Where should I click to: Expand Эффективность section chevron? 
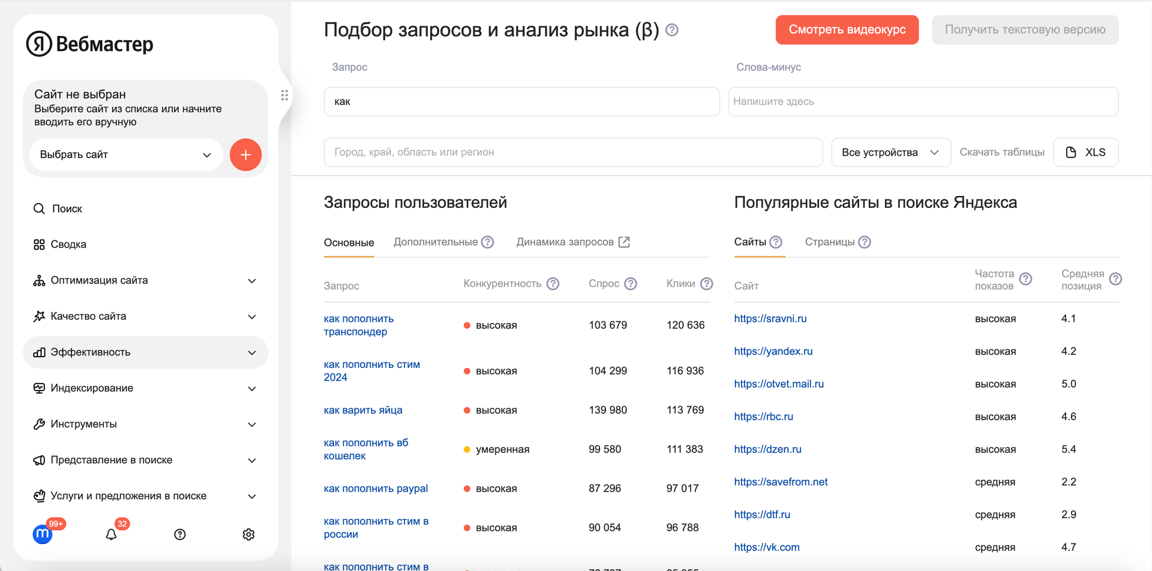252,353
